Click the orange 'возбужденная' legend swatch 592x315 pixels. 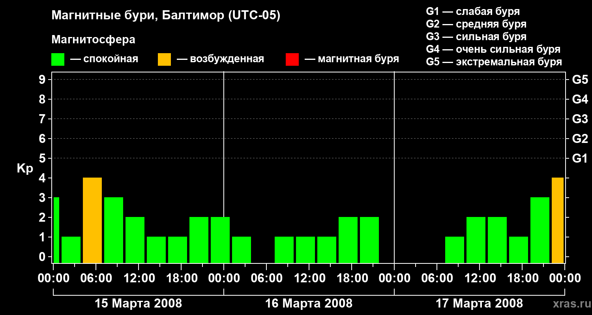click(x=164, y=59)
